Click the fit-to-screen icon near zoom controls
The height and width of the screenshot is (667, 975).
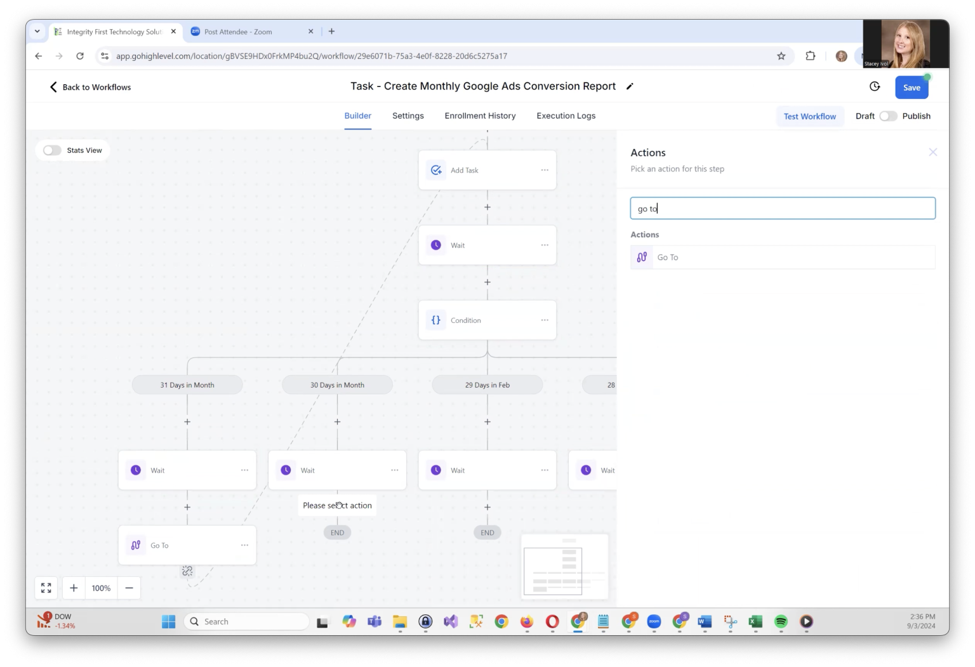(46, 588)
